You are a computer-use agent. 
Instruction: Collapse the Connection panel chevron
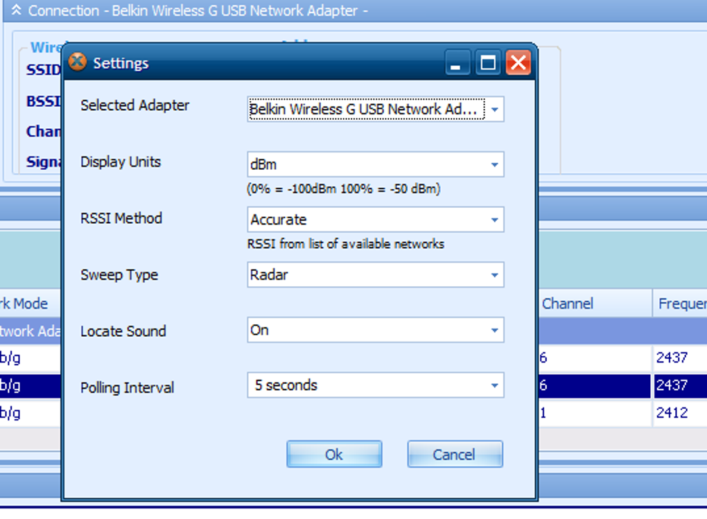click(x=16, y=10)
